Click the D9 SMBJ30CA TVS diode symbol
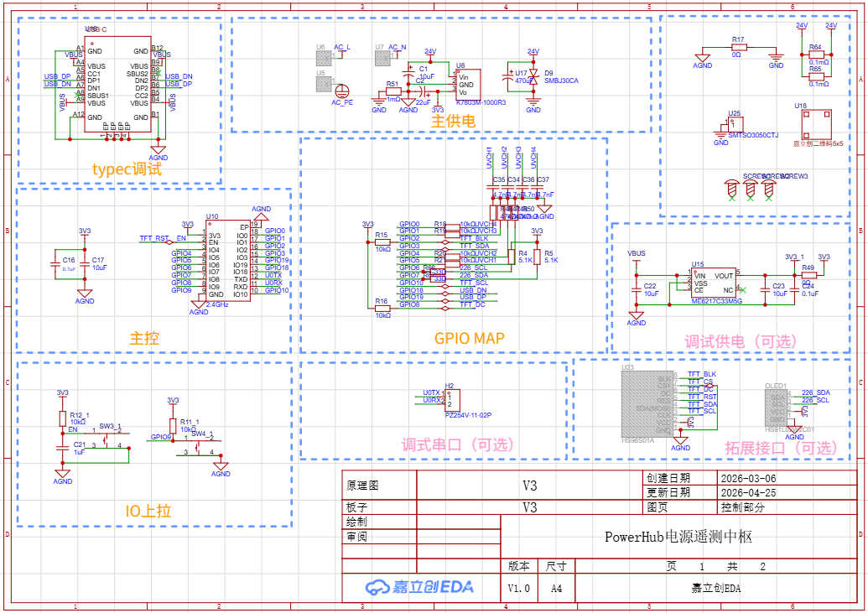868x613 pixels. [533, 77]
